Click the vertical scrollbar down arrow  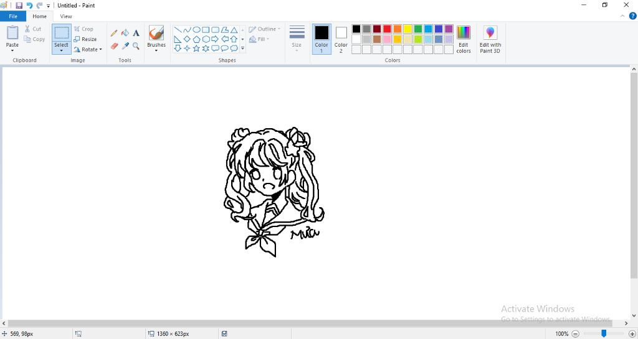(634, 315)
